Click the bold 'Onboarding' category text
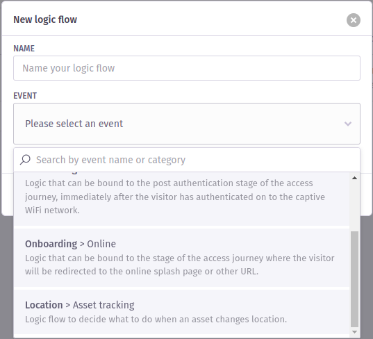The width and height of the screenshot is (373, 339). [51, 244]
